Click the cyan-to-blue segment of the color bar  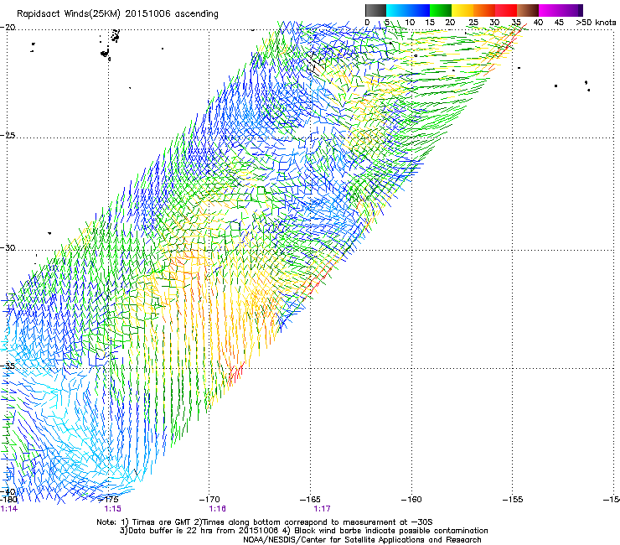408,10
